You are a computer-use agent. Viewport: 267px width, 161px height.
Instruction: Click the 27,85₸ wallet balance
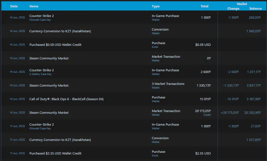click(x=256, y=126)
